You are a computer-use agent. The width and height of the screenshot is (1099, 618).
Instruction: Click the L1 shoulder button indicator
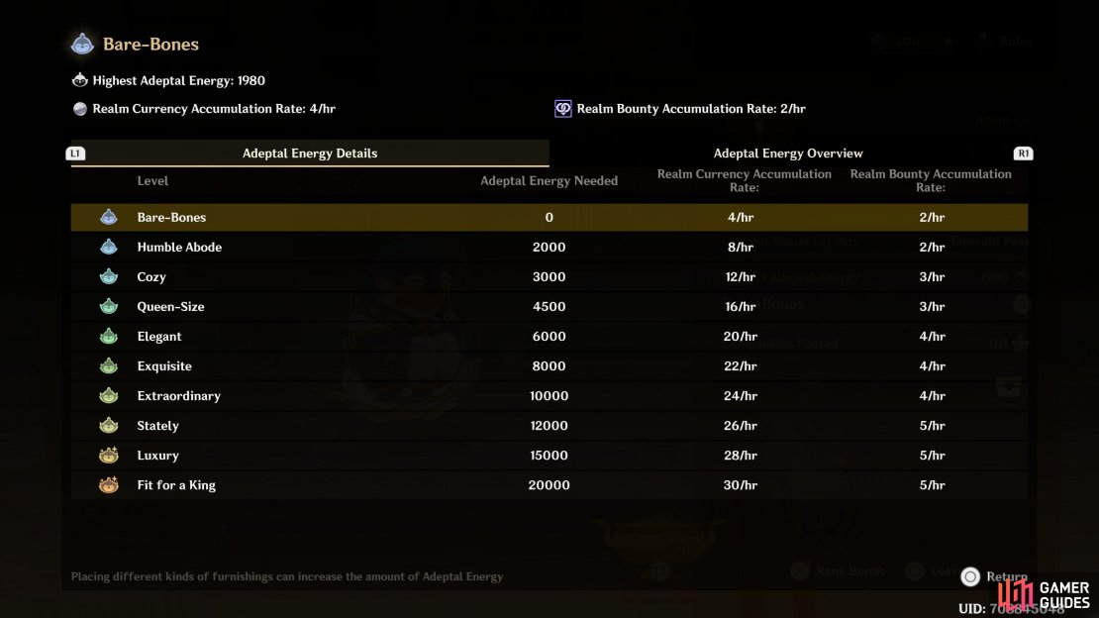point(75,154)
